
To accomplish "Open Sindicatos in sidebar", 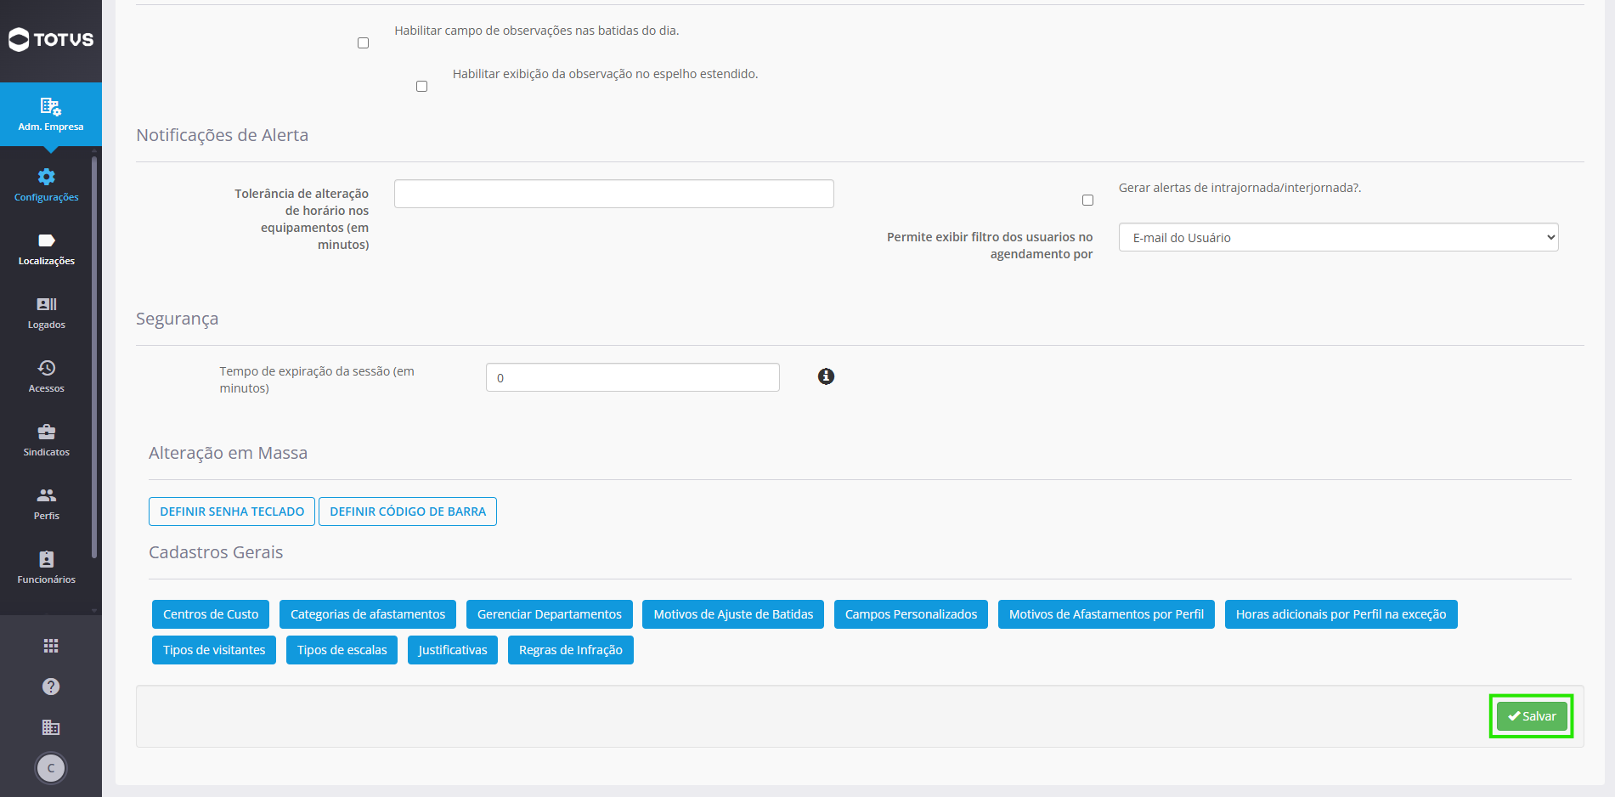I will pyautogui.click(x=47, y=440).
